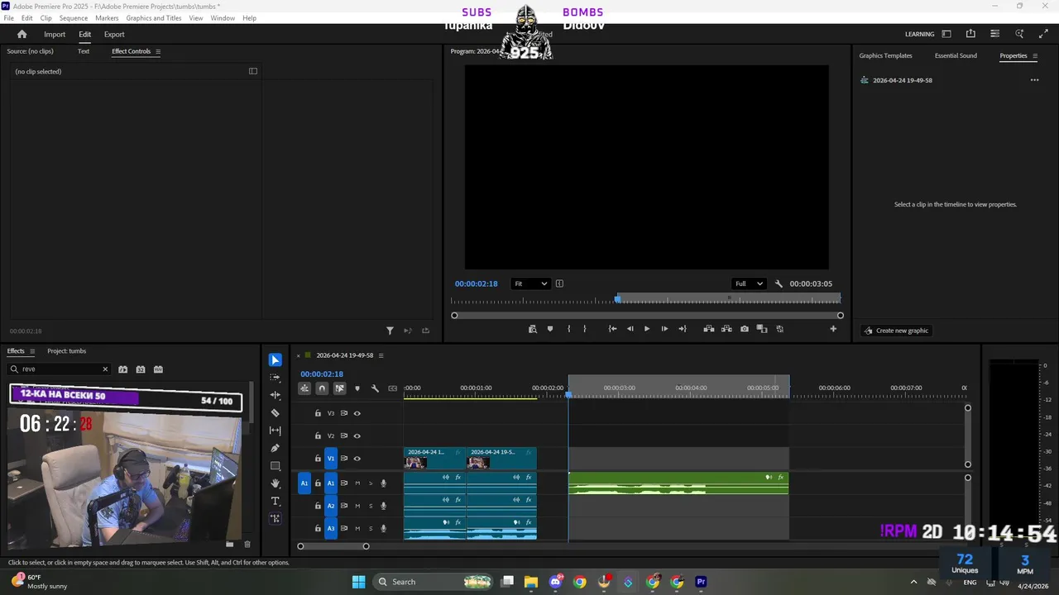Viewport: 1059px width, 595px height.
Task: Click Create new graphic plus icon
Action: click(868, 331)
